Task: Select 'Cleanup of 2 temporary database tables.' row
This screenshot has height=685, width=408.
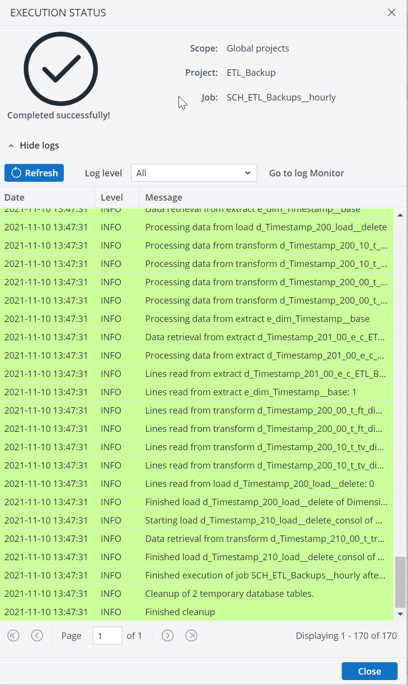Action: tap(197, 593)
